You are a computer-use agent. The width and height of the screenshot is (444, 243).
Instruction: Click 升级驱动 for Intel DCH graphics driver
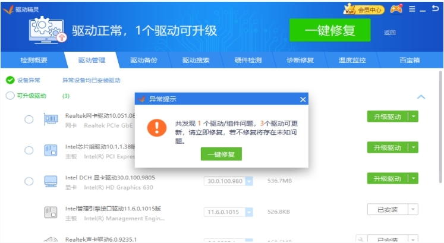(x=387, y=178)
